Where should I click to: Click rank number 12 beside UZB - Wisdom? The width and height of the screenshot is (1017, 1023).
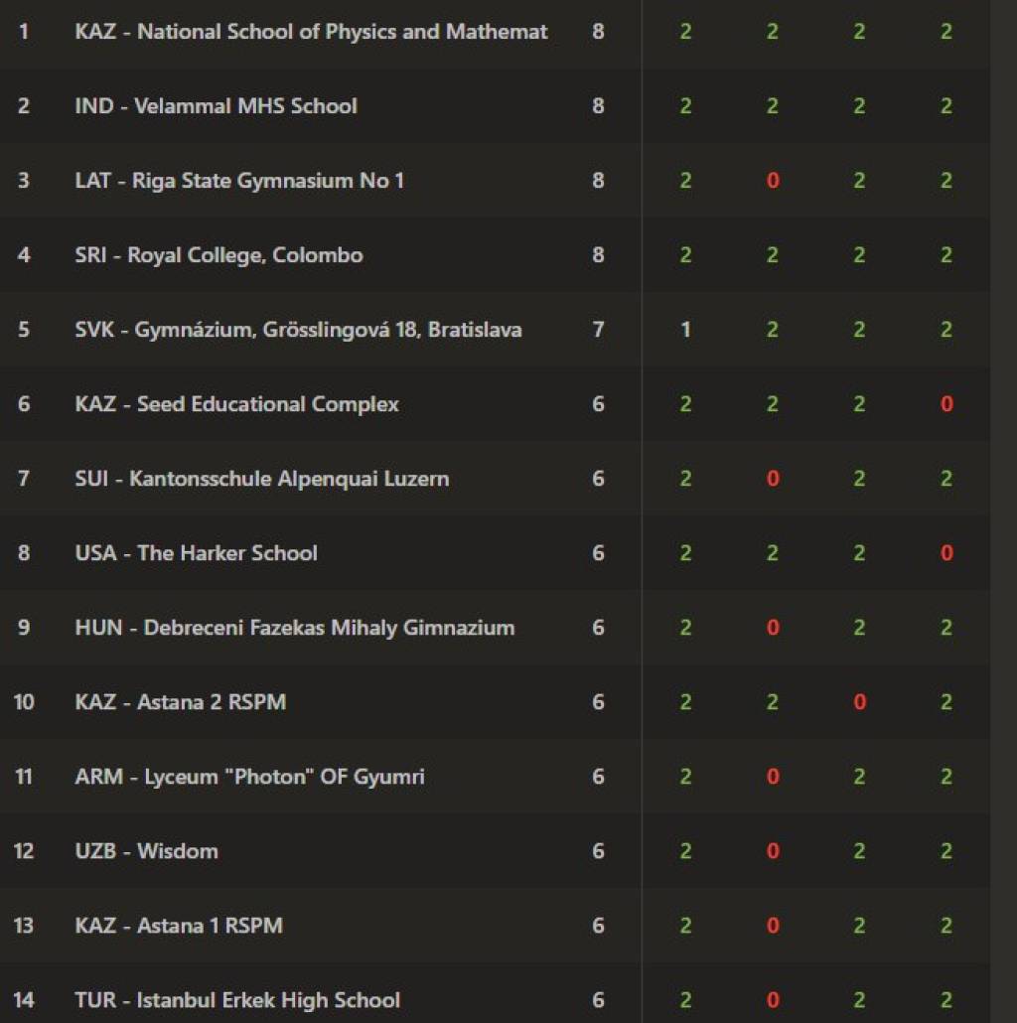click(23, 851)
